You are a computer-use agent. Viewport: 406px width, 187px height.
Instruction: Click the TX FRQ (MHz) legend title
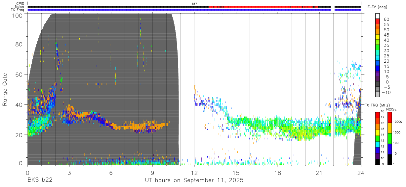coord(378,105)
